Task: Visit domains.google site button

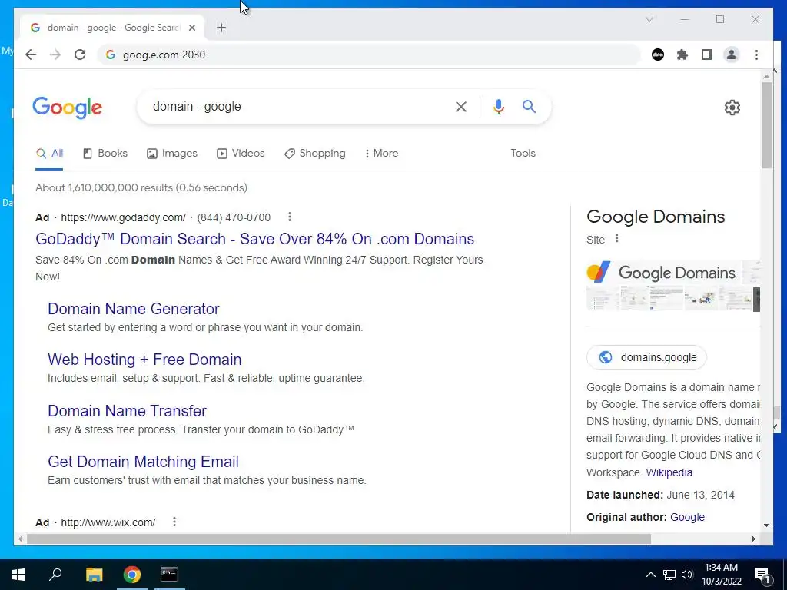Action: (646, 357)
